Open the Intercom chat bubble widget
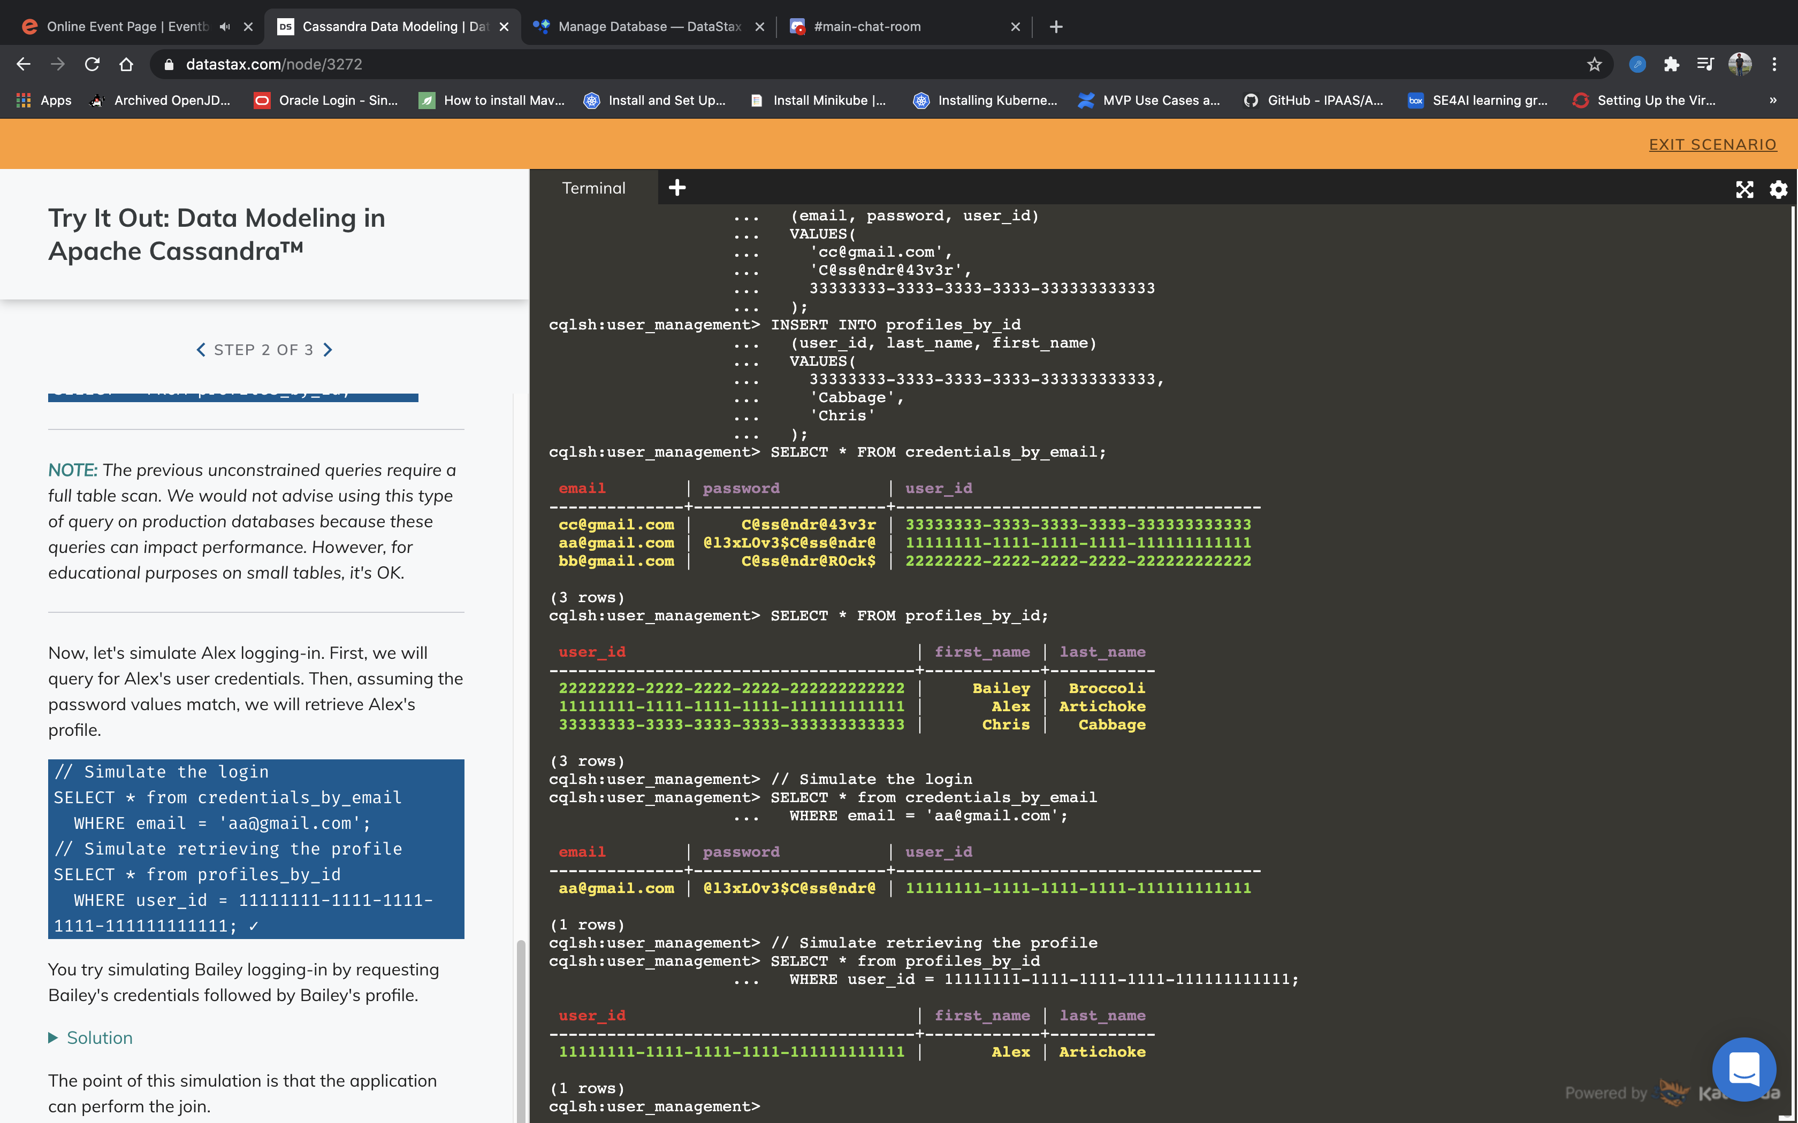Screen dimensions: 1798x1123 1744,1070
